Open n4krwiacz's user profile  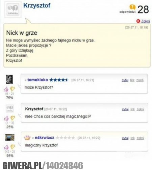click(45, 138)
